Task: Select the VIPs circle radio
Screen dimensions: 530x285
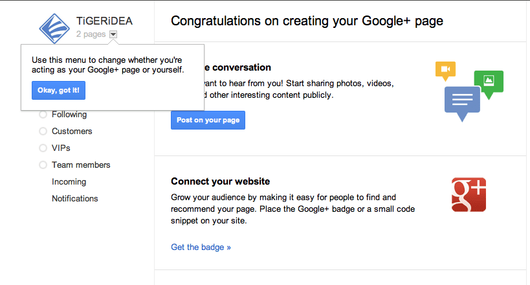Action: pos(43,148)
